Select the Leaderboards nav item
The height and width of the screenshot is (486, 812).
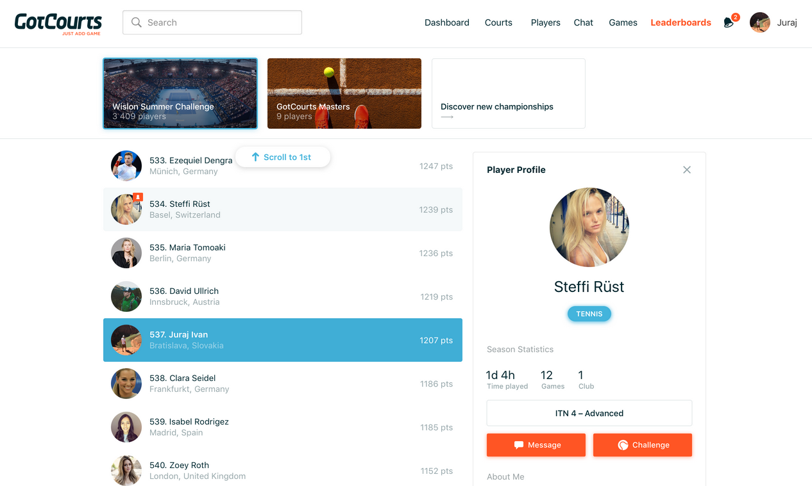(x=681, y=22)
